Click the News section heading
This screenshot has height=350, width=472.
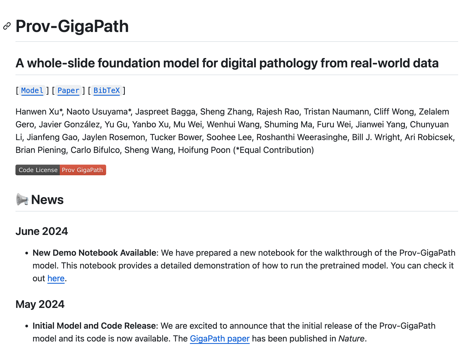(47, 200)
